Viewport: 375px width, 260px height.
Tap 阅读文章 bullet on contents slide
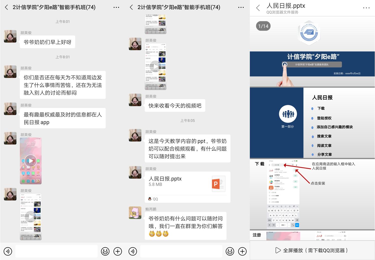pos(324,146)
